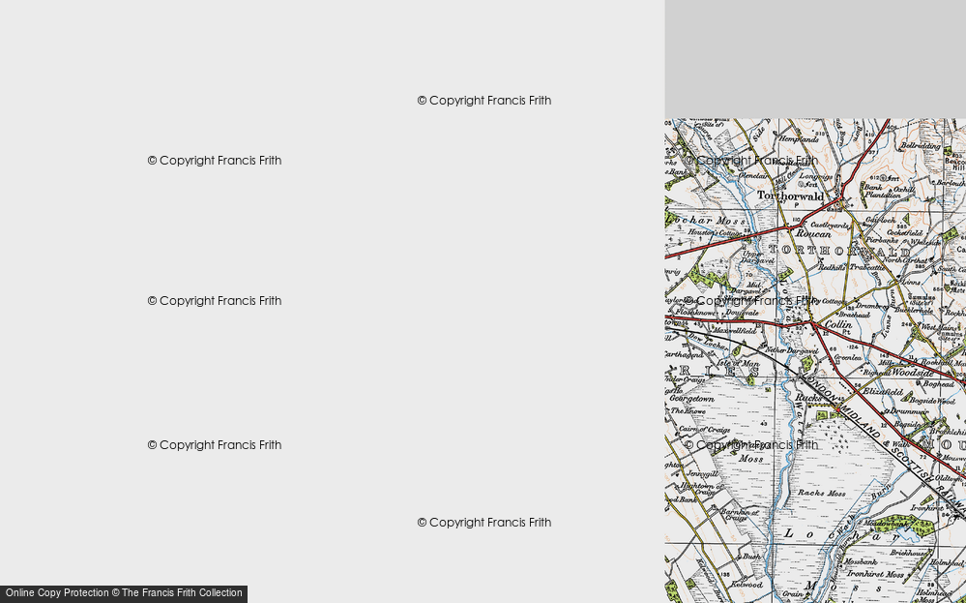
Task: Click the Georgetown place name
Action: pos(692,399)
